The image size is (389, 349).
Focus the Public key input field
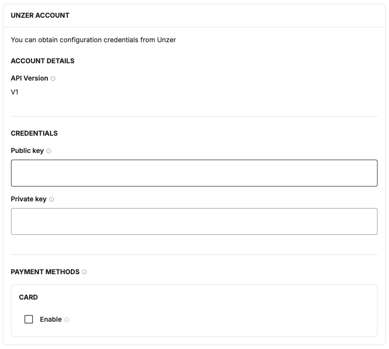tap(194, 173)
